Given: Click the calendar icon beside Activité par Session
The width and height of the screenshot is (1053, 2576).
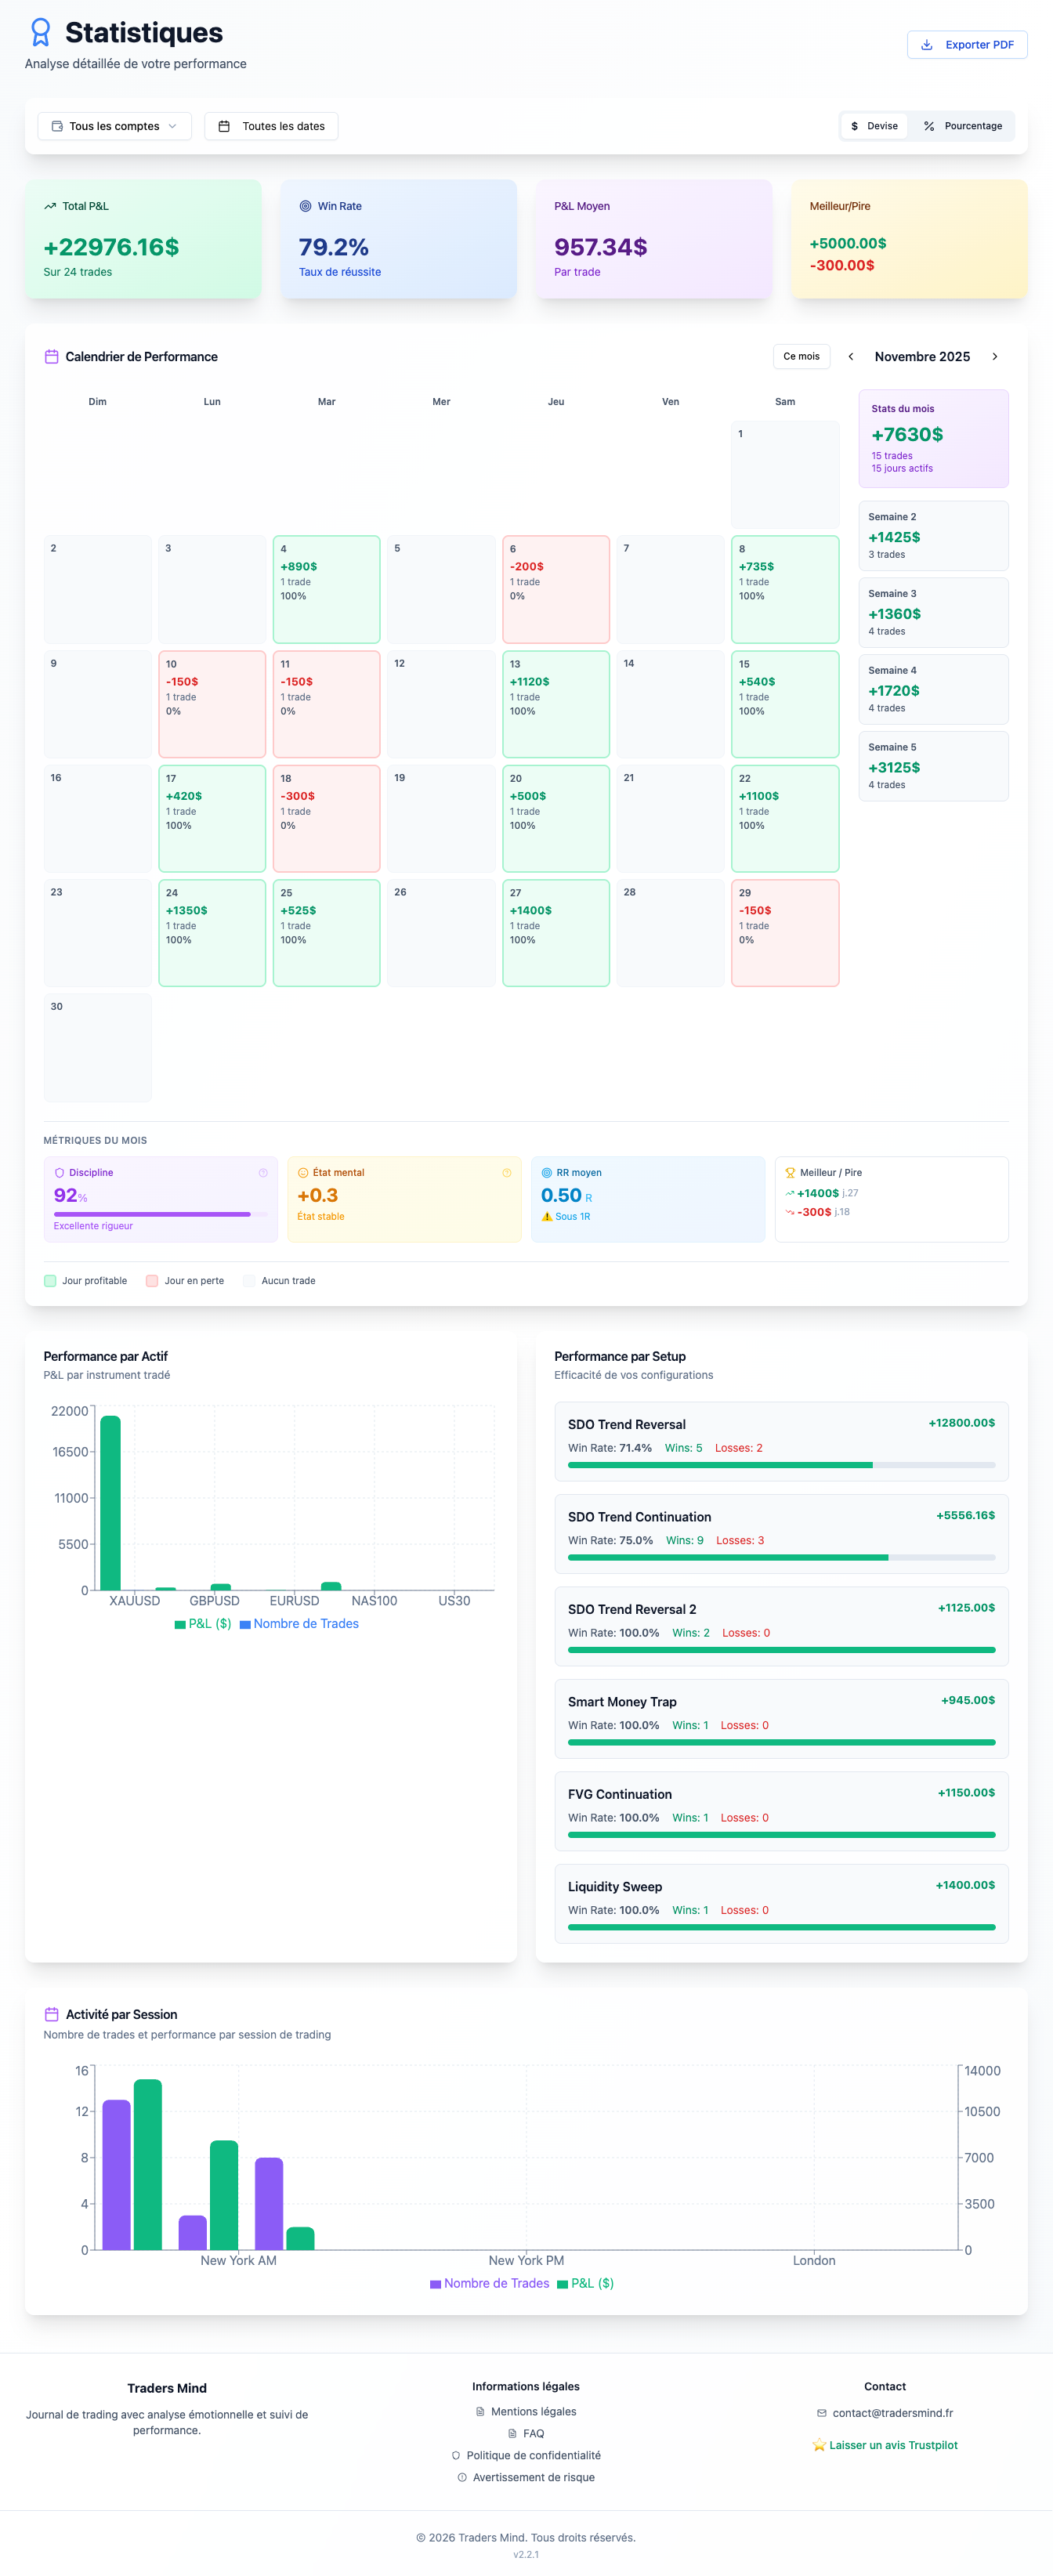Looking at the screenshot, I should pyautogui.click(x=51, y=2014).
